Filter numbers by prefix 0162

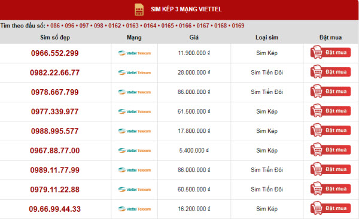click(x=115, y=26)
